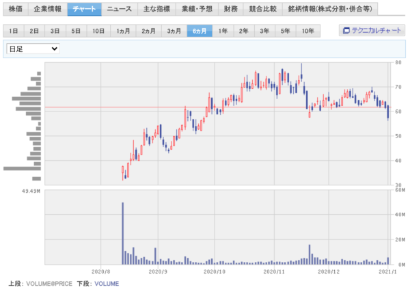The width and height of the screenshot is (410, 290).
Task: Click the VOLUME@PRICE legend label
Action: coord(49,284)
